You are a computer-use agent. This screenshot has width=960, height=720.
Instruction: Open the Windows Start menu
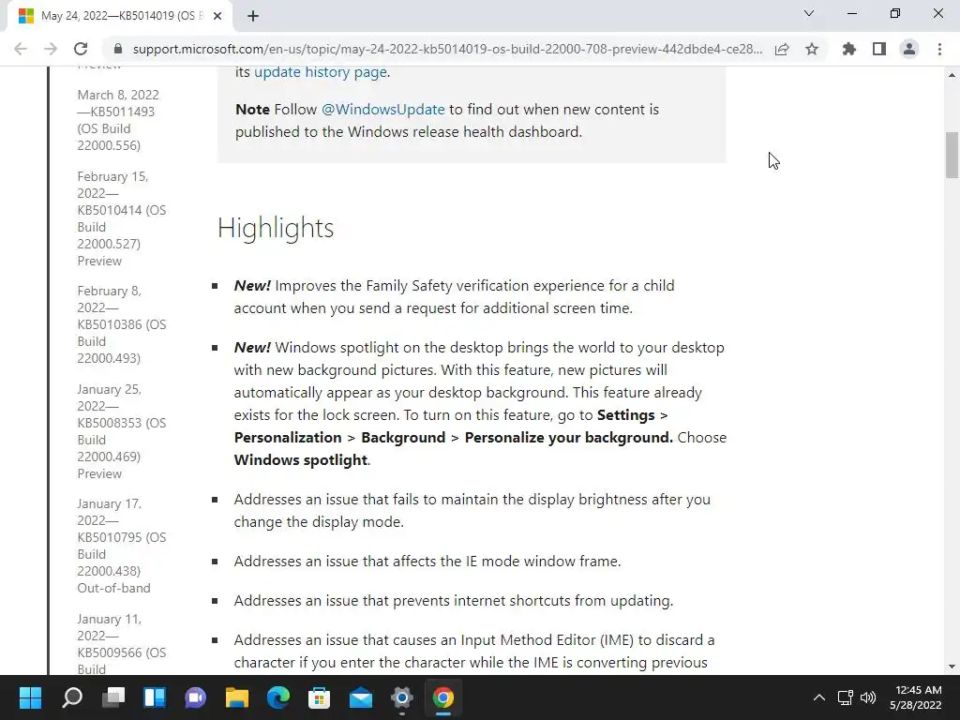pos(30,697)
